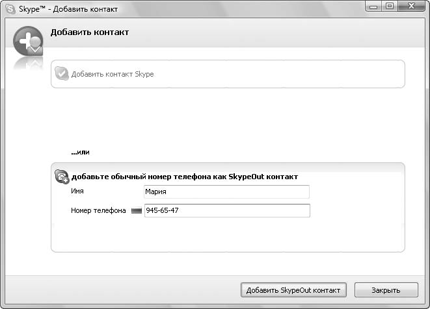The width and height of the screenshot is (430, 309).
Task: Expand the 'Добавить контакт Skype' section
Action: point(228,74)
